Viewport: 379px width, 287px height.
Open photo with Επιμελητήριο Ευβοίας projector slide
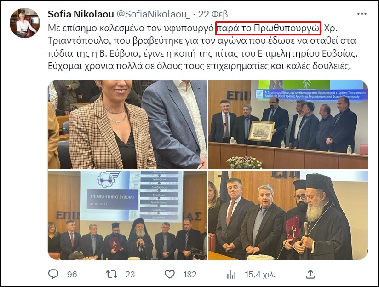pos(127,215)
